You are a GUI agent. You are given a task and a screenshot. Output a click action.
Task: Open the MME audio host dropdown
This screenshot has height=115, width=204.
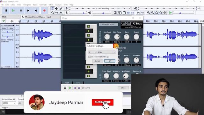tap(11, 17)
